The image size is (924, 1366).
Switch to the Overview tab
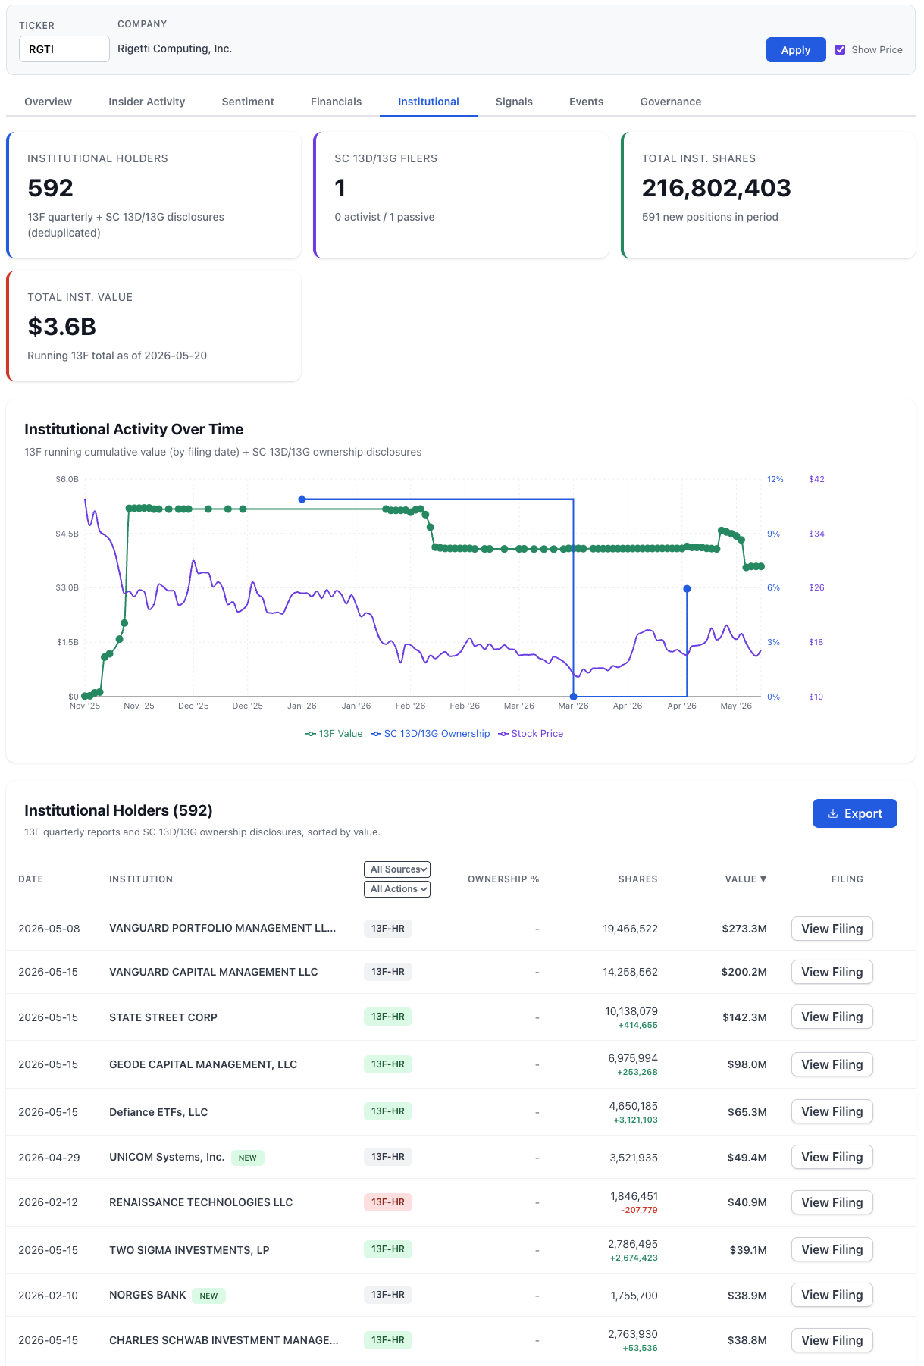click(49, 102)
